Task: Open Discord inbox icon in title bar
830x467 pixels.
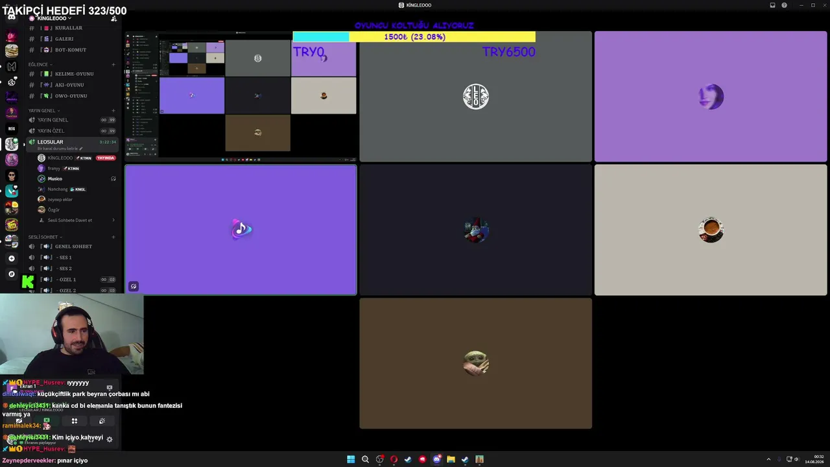Action: pyautogui.click(x=772, y=5)
